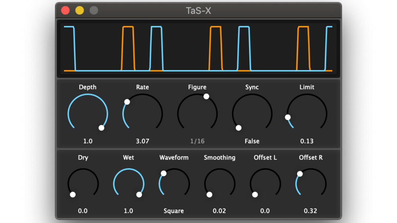The height and width of the screenshot is (223, 397).
Task: Click the Wet label
Action: pyautogui.click(x=128, y=158)
